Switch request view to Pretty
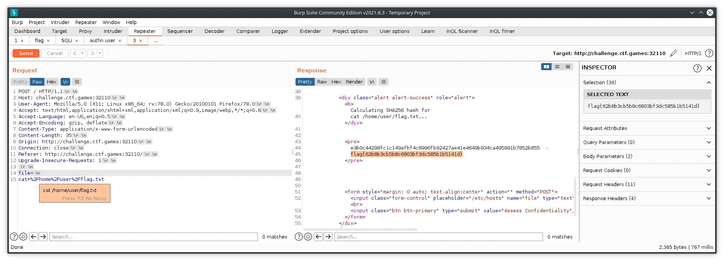This screenshot has height=261, width=724. [20, 82]
